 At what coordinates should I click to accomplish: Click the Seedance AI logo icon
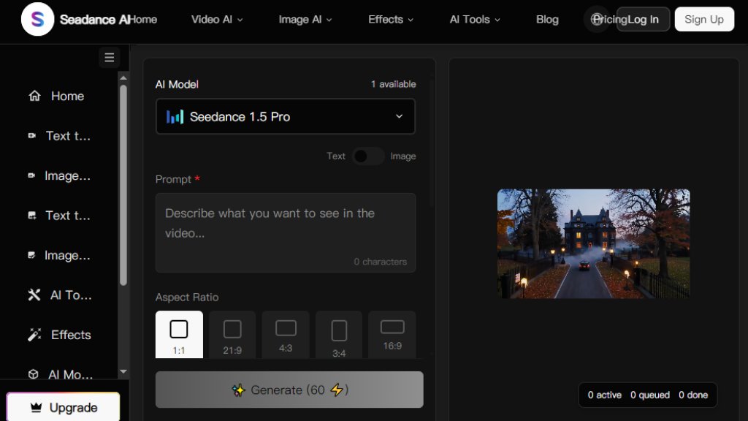click(x=37, y=20)
